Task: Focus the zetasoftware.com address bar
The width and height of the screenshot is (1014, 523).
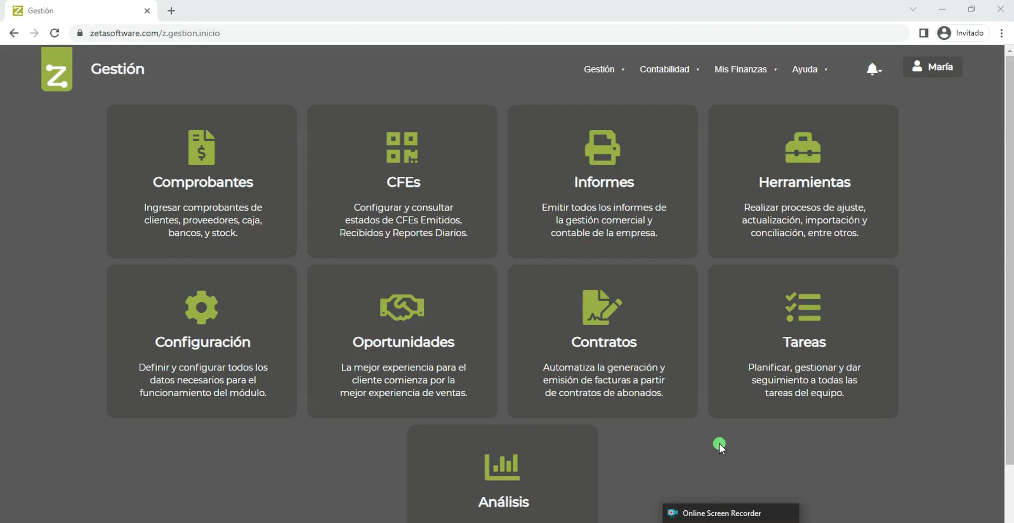Action: point(489,33)
